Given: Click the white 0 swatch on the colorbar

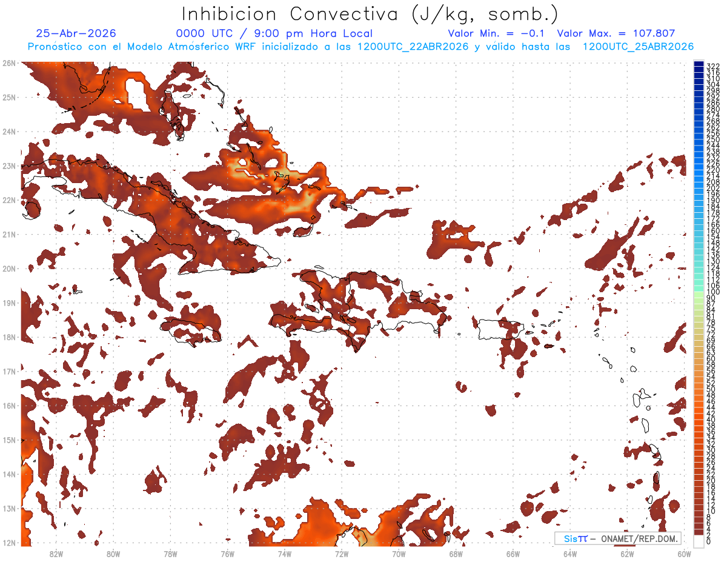Looking at the screenshot, I should click(699, 541).
